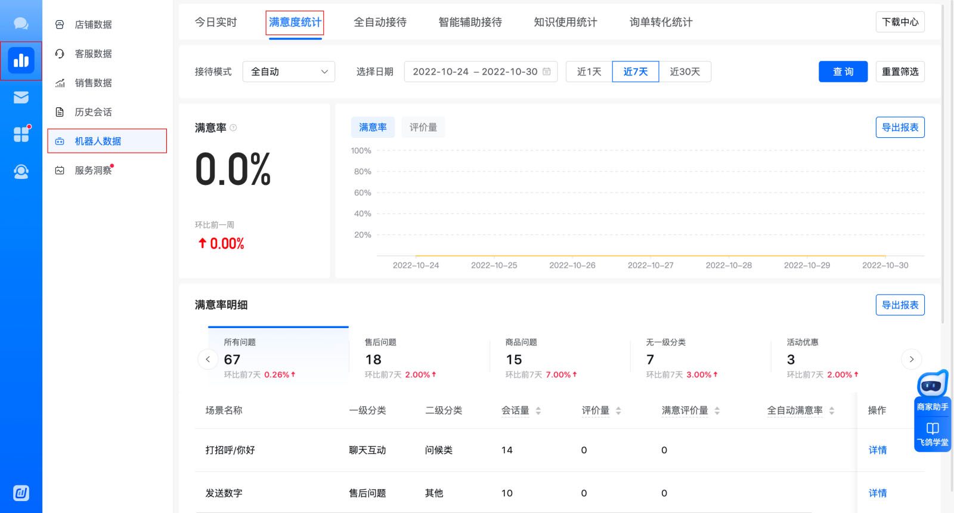Select the data statistics bar chart icon
Screen dimensions: 954x513
point(21,60)
